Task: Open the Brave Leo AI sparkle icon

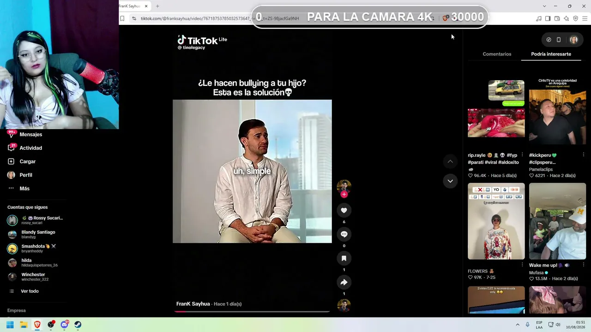Action: (566, 18)
